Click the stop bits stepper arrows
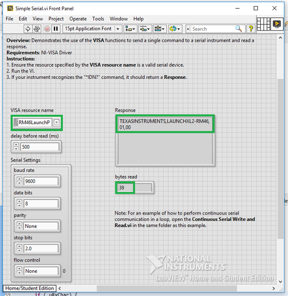Viewport: 288px width, 296px height. (19, 248)
